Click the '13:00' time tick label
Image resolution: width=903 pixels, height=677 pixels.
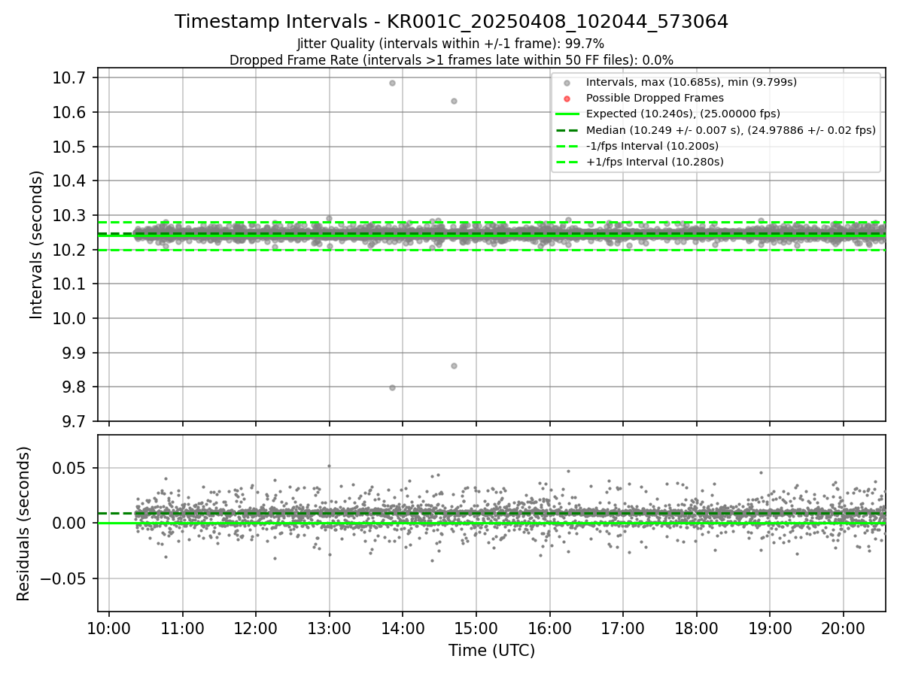[x=329, y=627]
